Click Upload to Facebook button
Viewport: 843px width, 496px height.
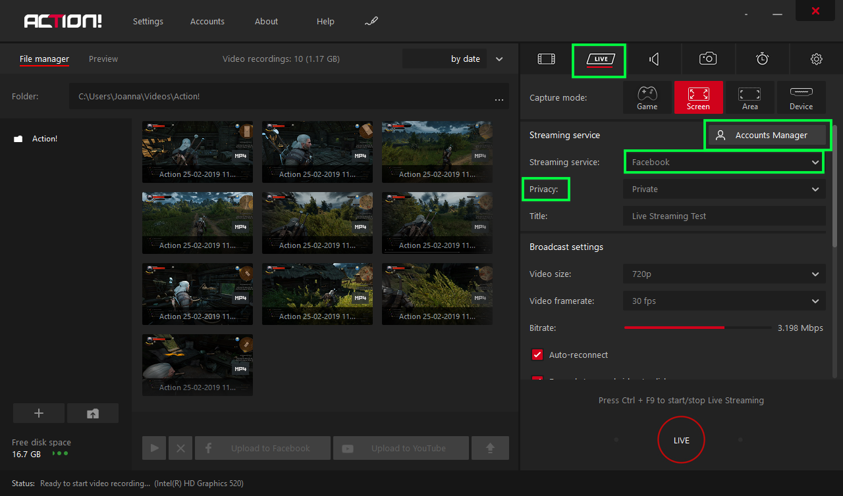[263, 448]
